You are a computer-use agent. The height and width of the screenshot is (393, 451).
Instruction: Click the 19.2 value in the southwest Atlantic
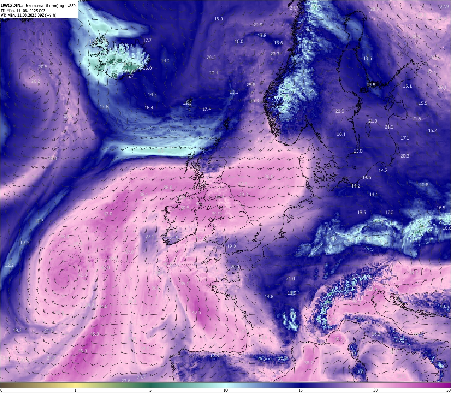[17, 331]
